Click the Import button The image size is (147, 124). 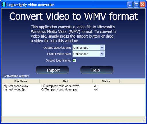(x=52, y=70)
